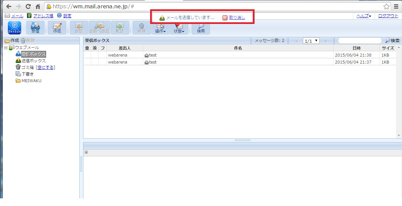Open the test message received at 21:37
The image size is (402, 206).
pyautogui.click(x=153, y=62)
